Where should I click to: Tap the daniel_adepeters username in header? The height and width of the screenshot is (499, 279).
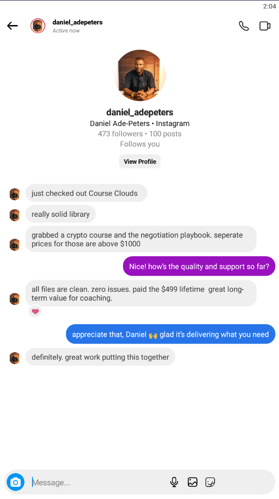tap(77, 22)
